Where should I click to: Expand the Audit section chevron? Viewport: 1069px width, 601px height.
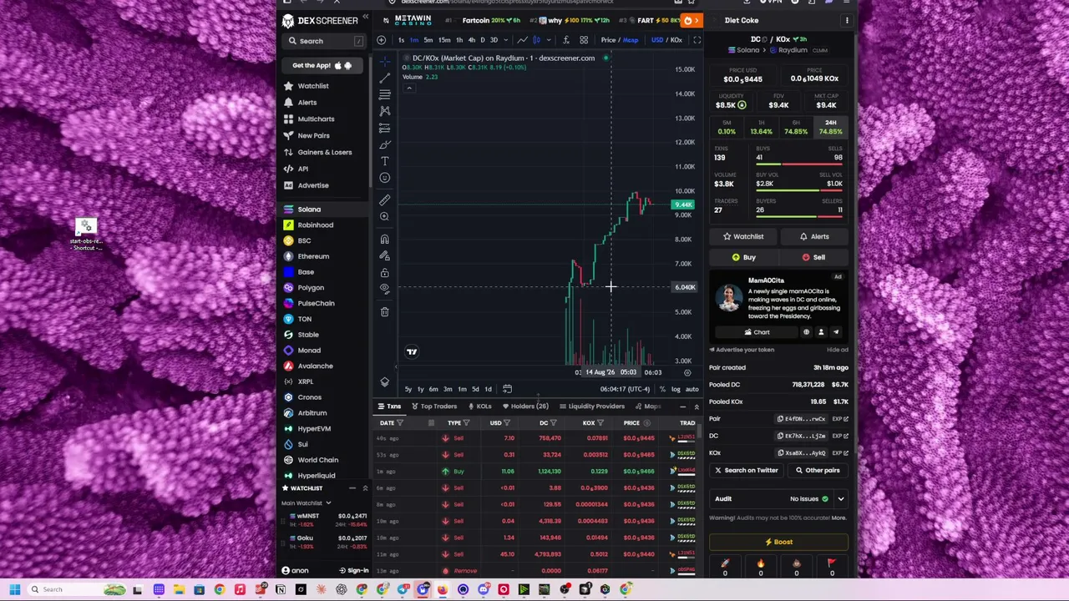coord(840,499)
